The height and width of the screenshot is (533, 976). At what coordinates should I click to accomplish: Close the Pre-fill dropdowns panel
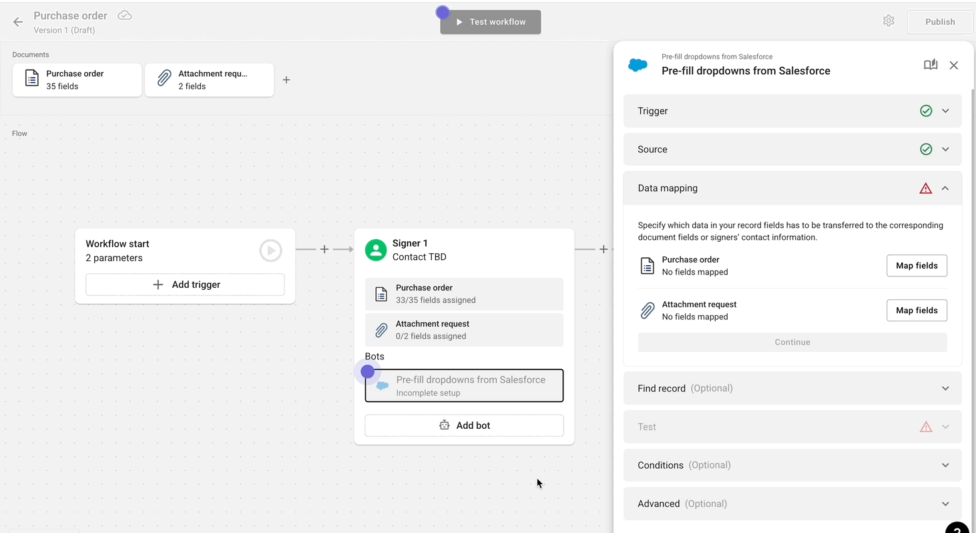pos(954,65)
